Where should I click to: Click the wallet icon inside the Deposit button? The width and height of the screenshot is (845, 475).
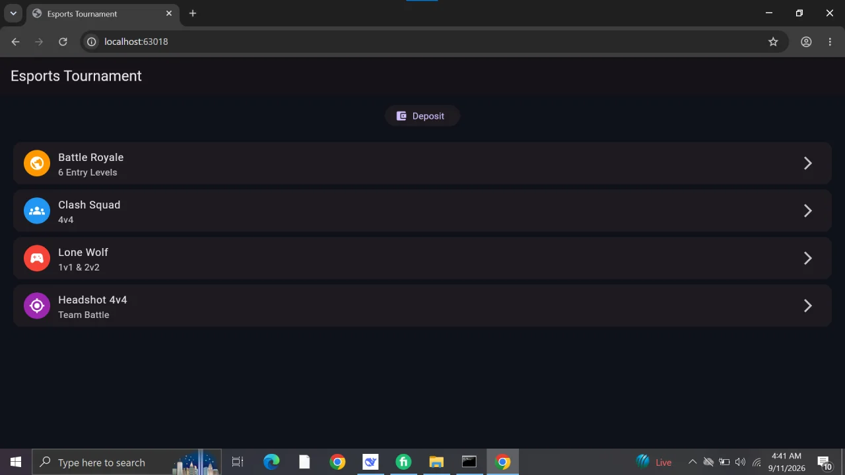[401, 116]
